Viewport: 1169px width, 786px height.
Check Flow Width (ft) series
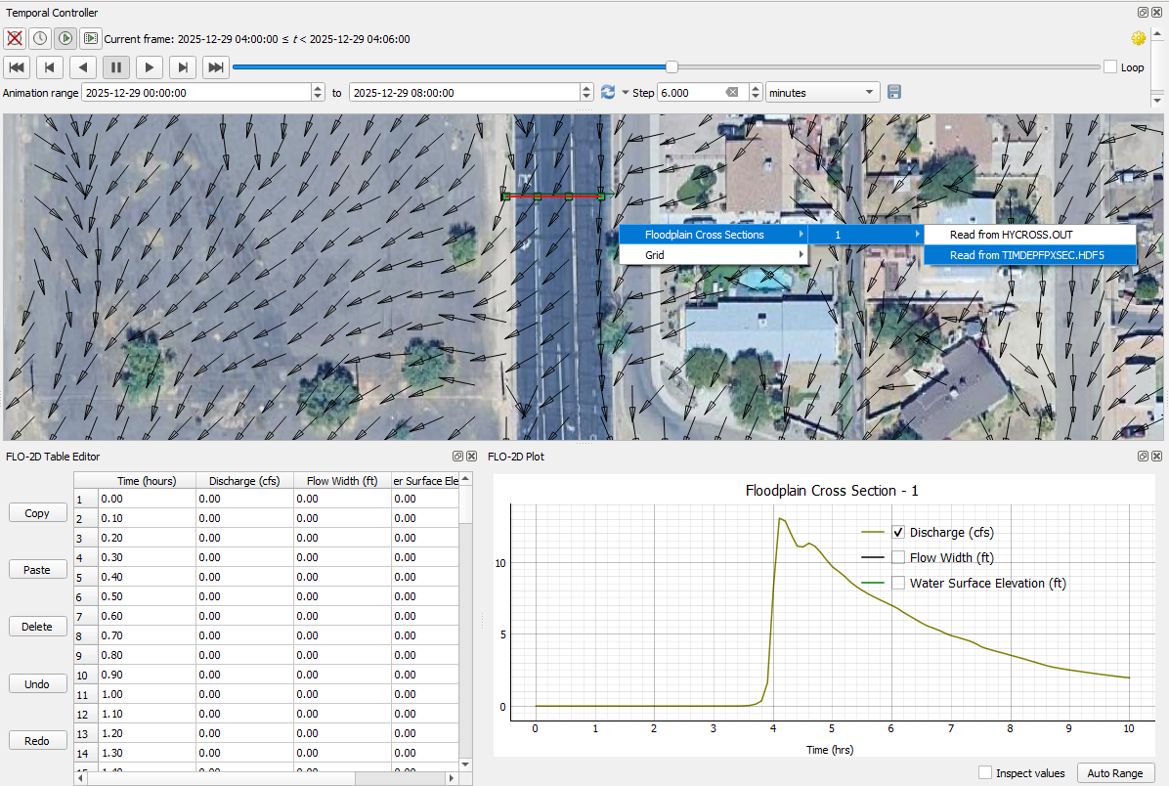(x=898, y=558)
